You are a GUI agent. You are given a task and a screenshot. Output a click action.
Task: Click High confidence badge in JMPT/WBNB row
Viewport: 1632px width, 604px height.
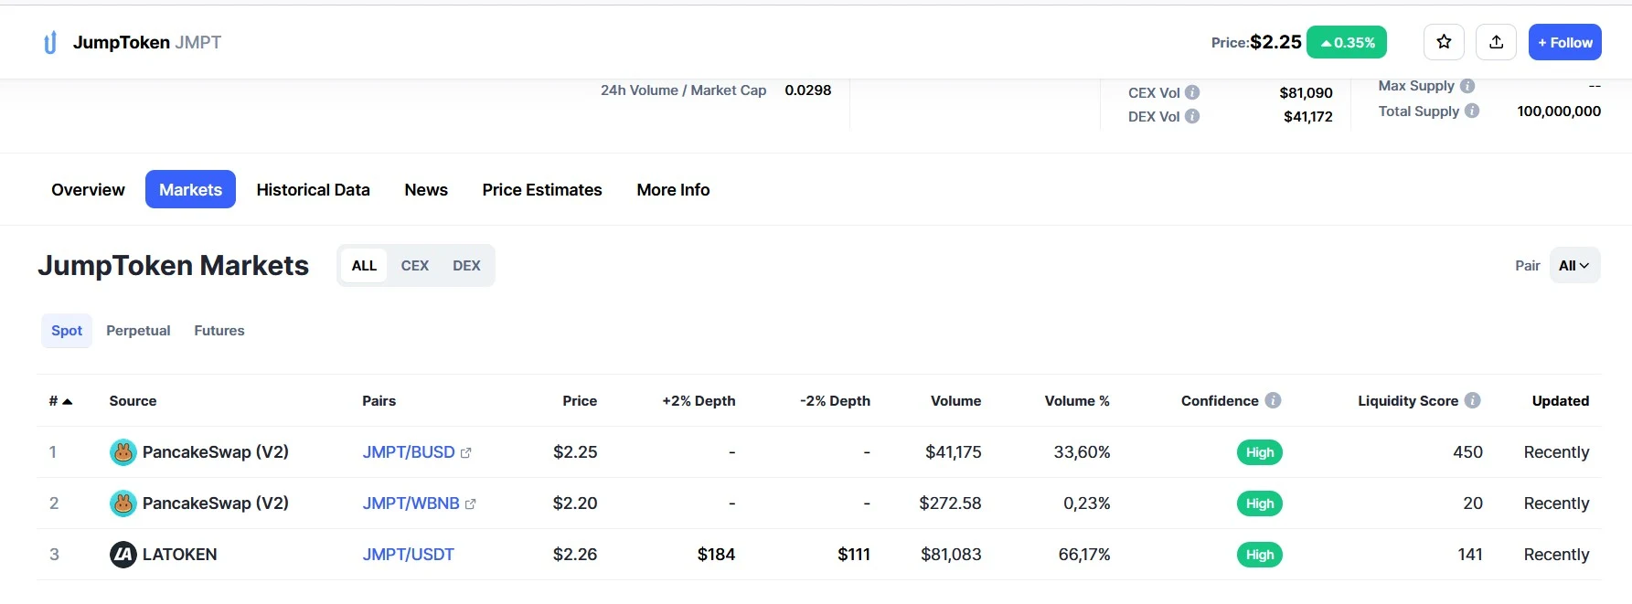tap(1259, 503)
